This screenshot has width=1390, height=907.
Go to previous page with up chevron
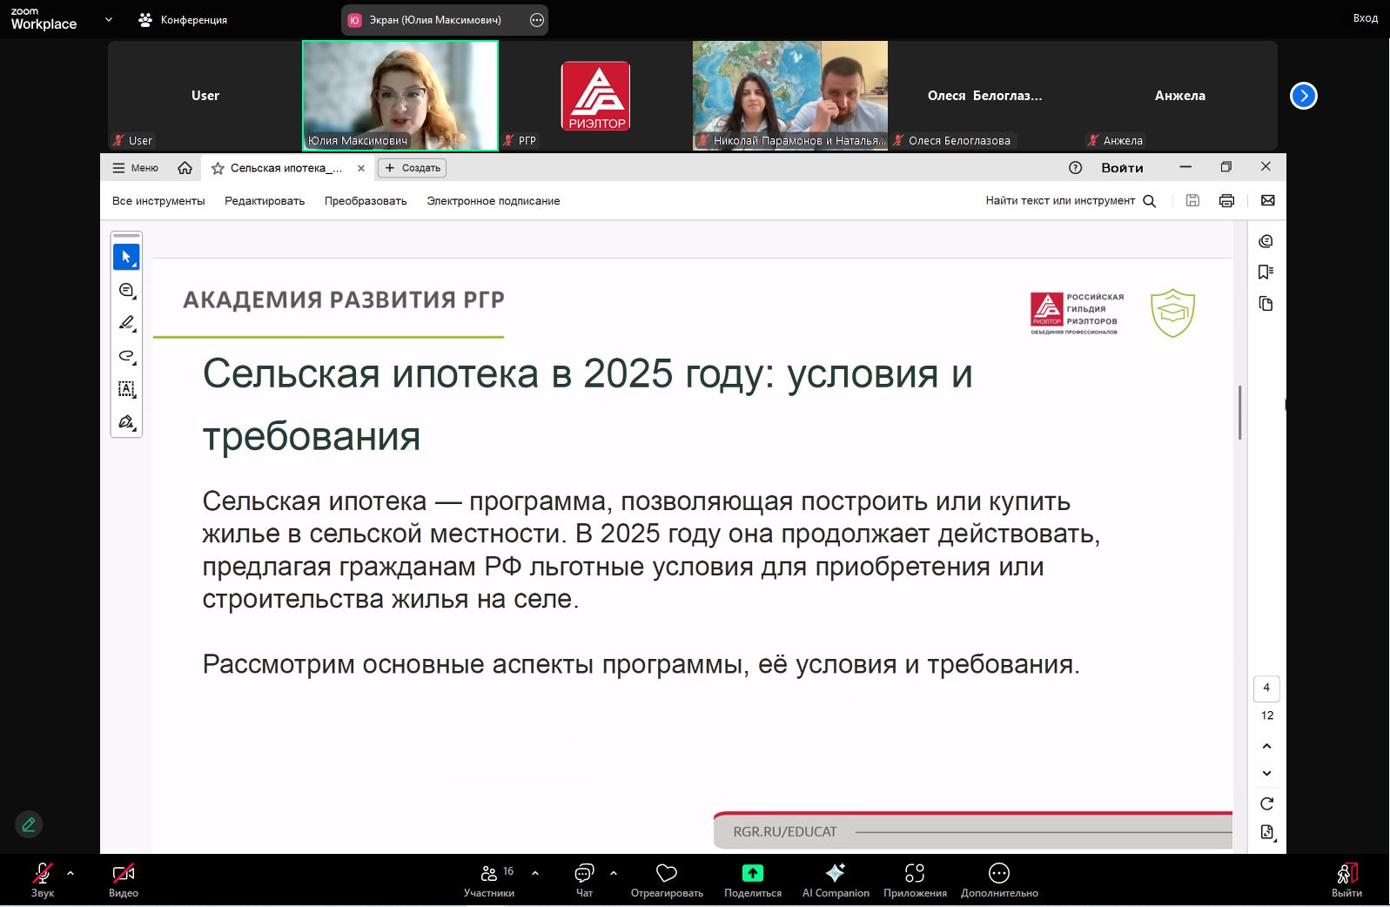coord(1266,746)
